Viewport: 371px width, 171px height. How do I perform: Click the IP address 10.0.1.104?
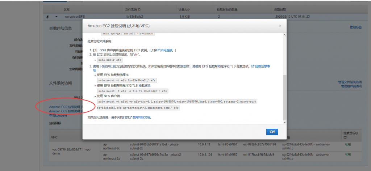pyautogui.click(x=205, y=155)
